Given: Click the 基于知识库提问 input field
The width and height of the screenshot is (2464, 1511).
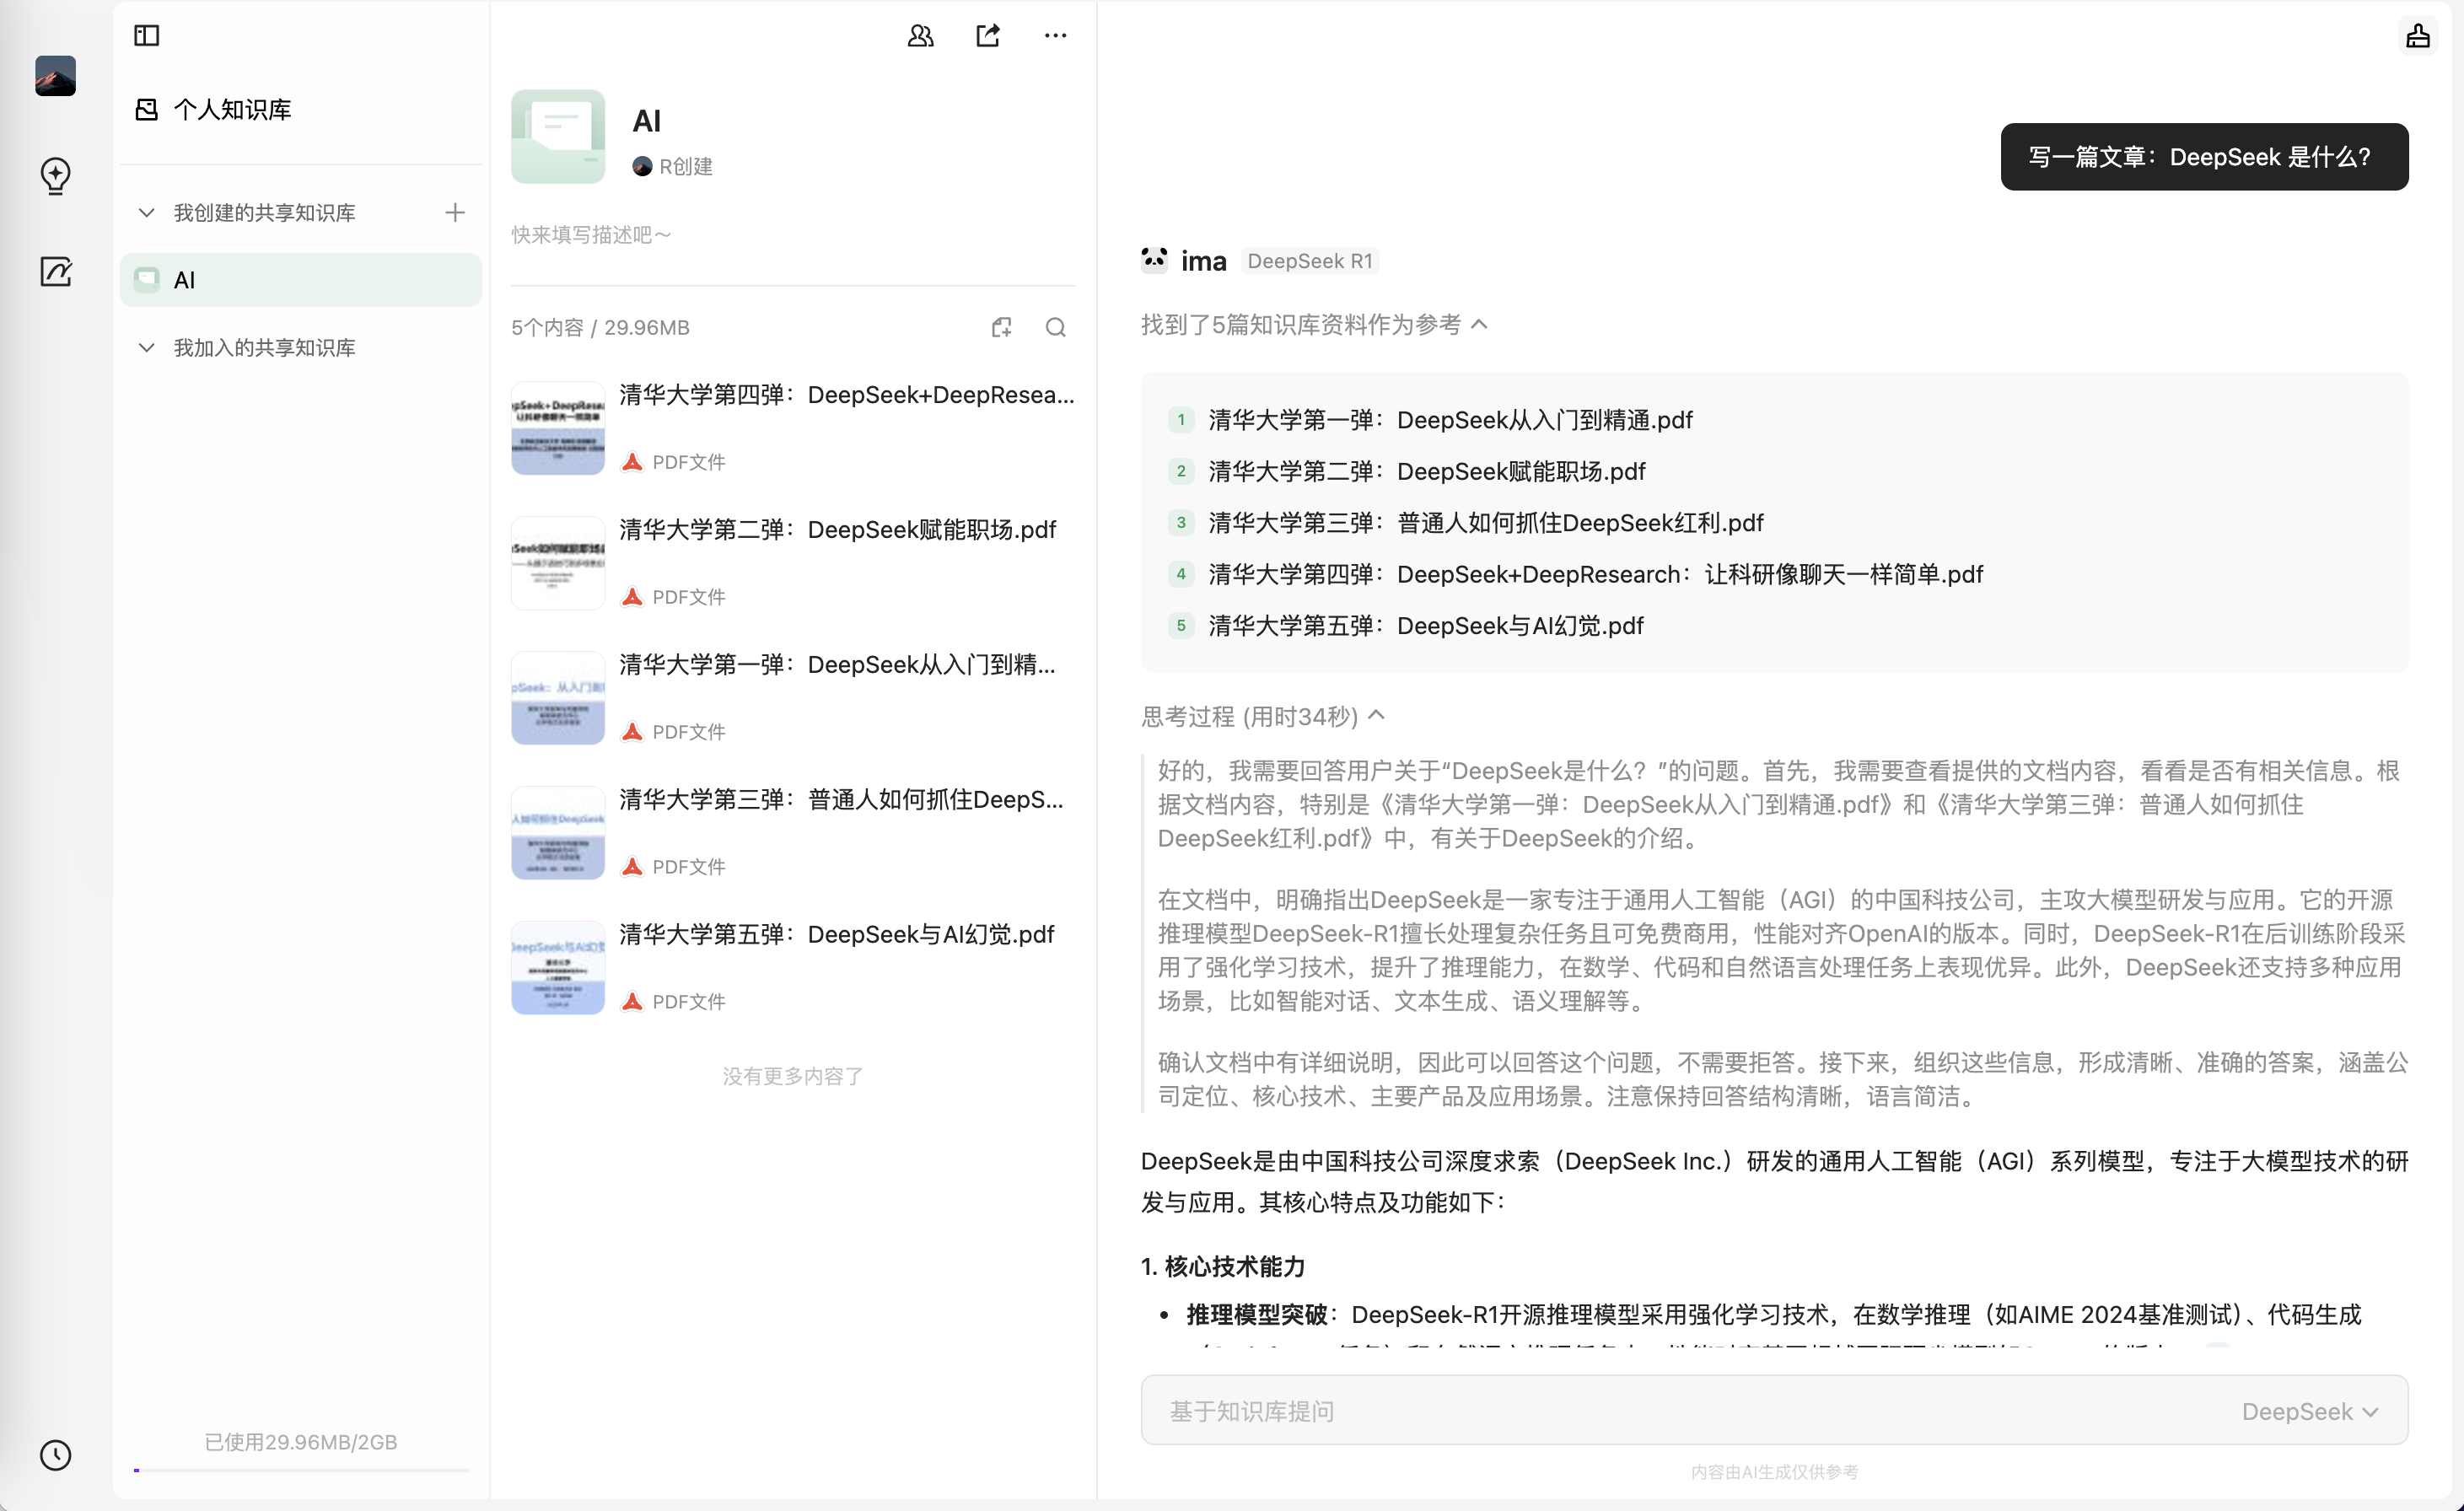Looking at the screenshot, I should [1680, 1411].
